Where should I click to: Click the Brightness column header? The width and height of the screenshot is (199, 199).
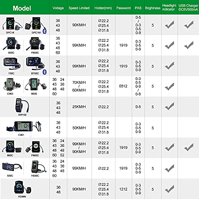pyautogui.click(x=153, y=8)
